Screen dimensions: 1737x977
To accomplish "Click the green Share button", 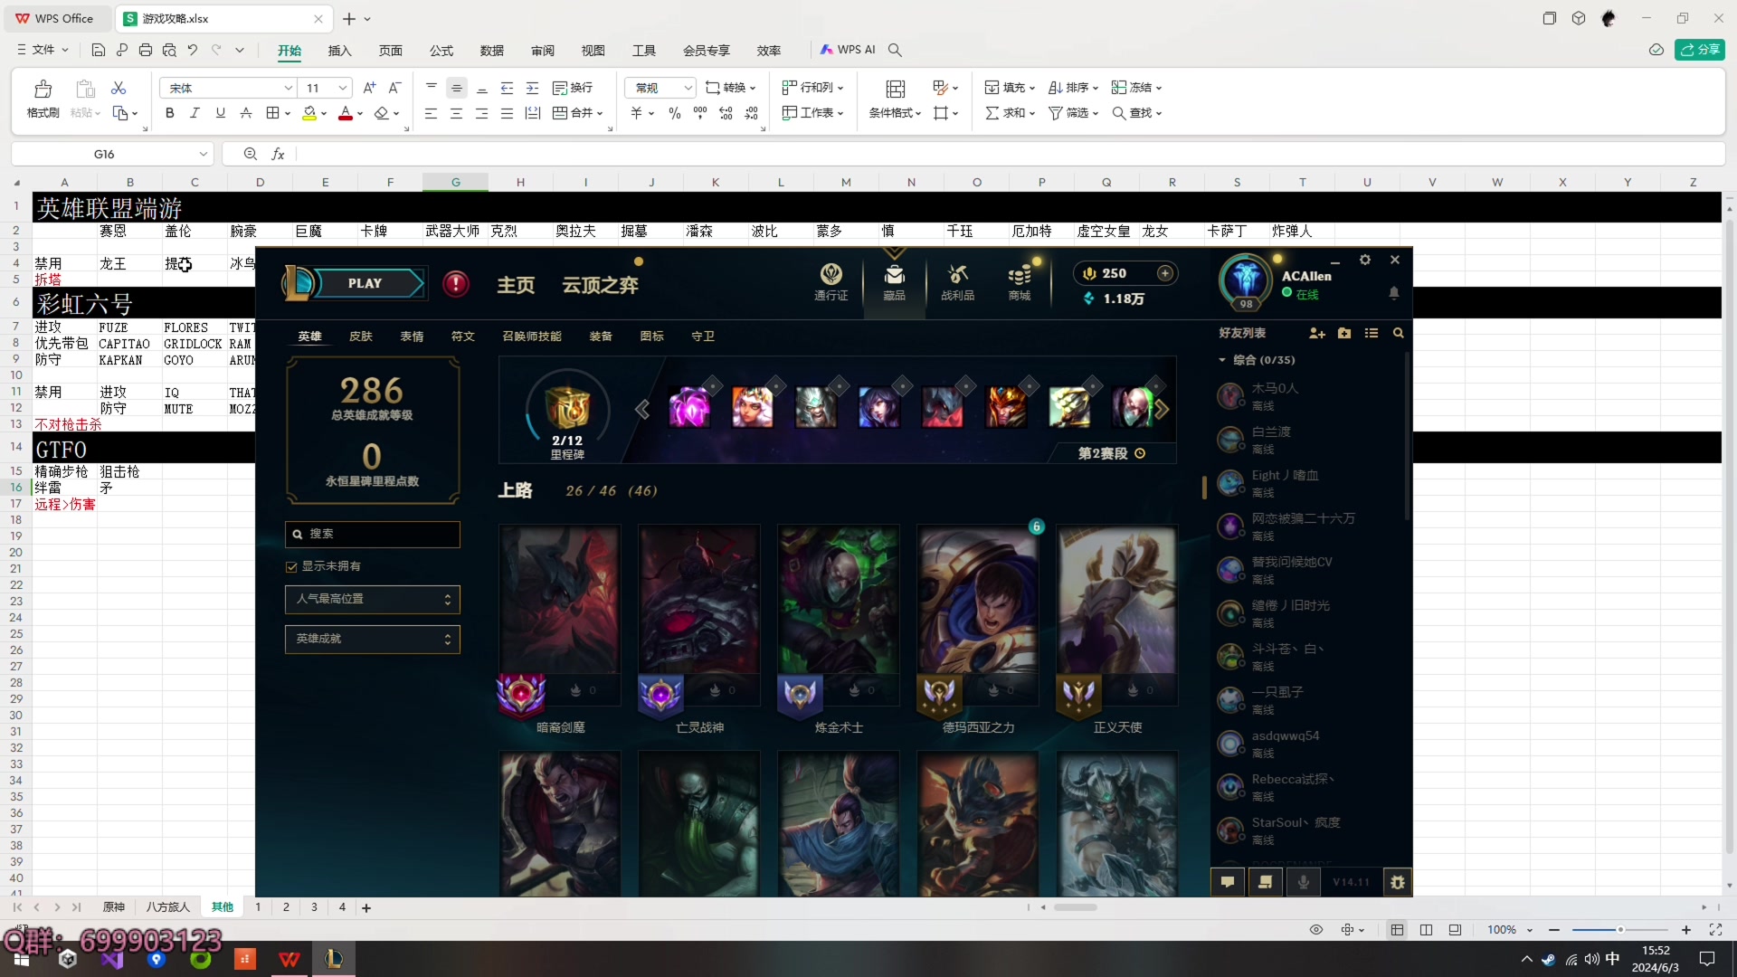I will (x=1699, y=50).
